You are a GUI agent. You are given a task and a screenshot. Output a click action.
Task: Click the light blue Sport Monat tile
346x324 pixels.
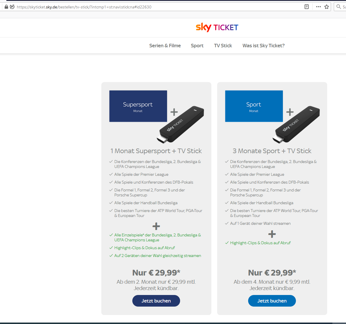[x=254, y=106]
